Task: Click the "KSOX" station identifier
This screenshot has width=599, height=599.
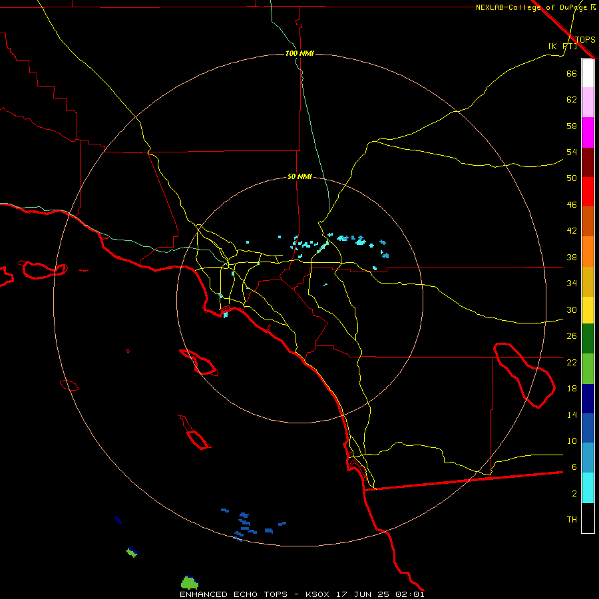Action: [x=317, y=594]
